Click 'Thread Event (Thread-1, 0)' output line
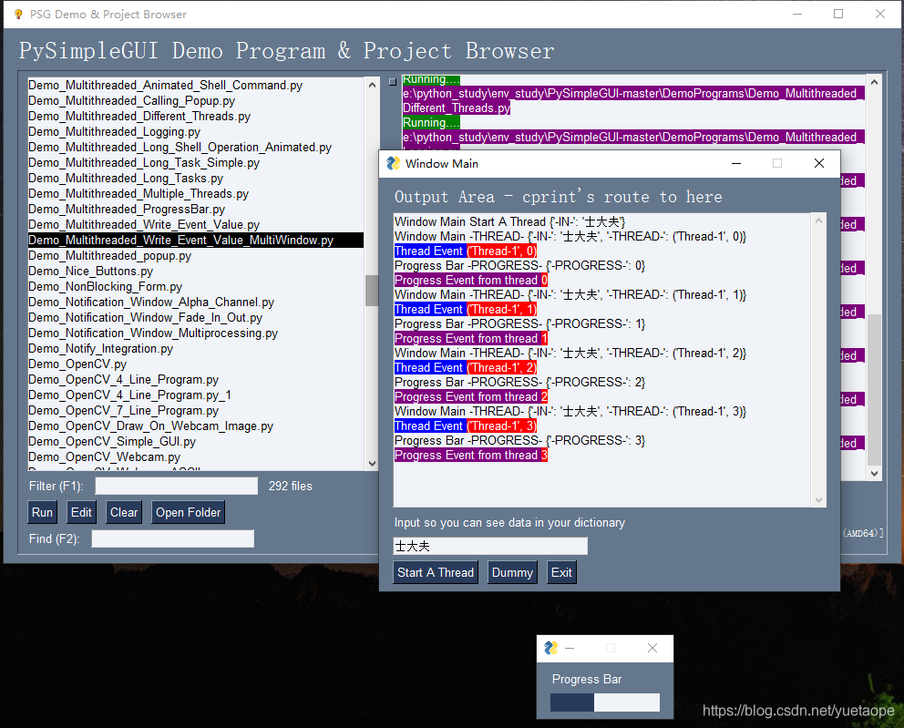This screenshot has width=904, height=728. click(466, 251)
